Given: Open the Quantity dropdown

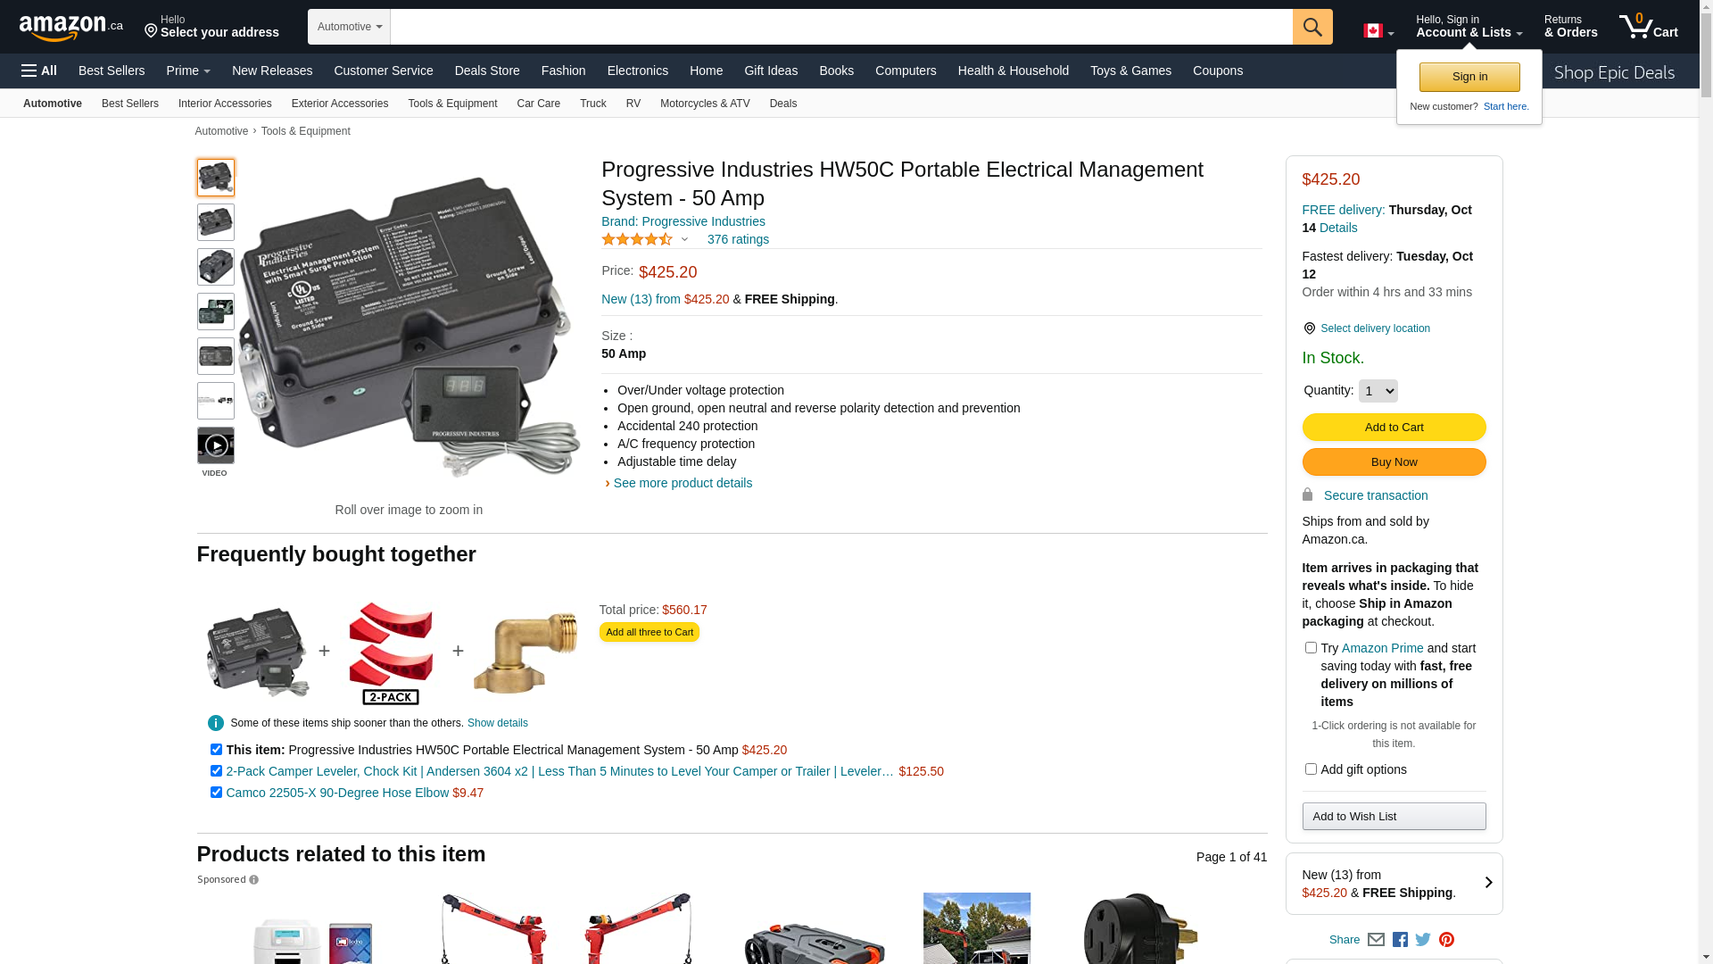Looking at the screenshot, I should click(1378, 391).
